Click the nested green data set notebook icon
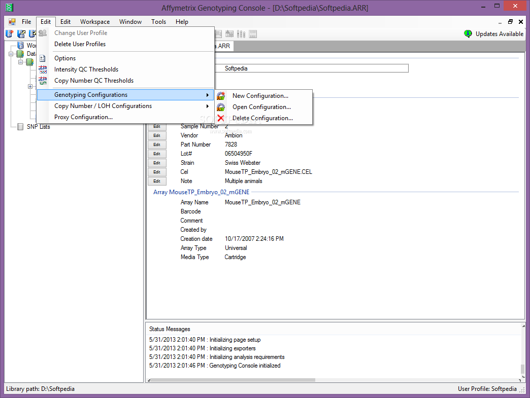 click(30, 62)
